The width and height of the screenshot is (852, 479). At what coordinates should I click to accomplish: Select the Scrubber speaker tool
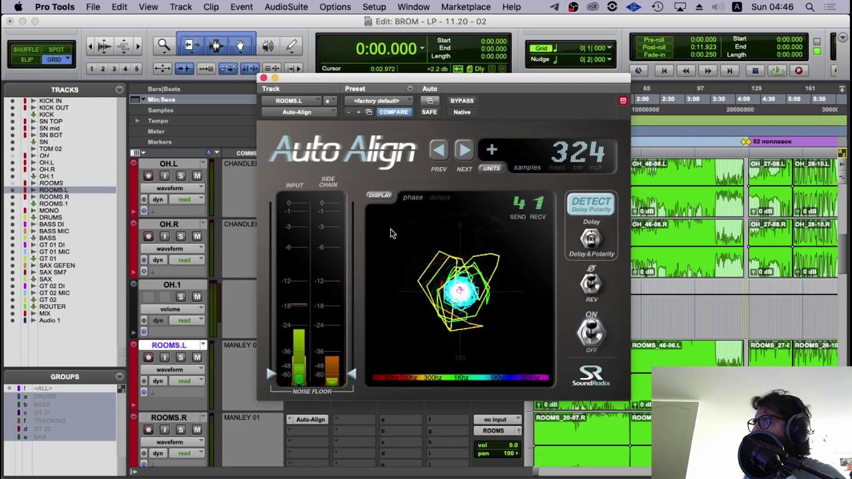268,46
